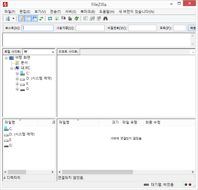This screenshot has width=198, height=190.
Task: Select 내 PC in local tree
Action: click(25, 68)
